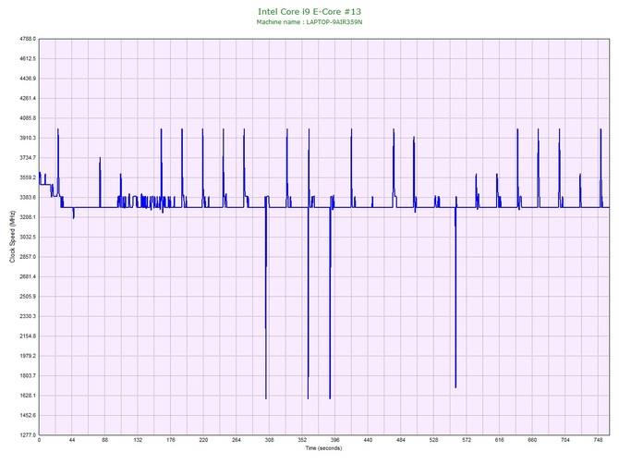The width and height of the screenshot is (619, 464).
Task: Click the 3383.6 y-axis value
Action: [x=28, y=197]
